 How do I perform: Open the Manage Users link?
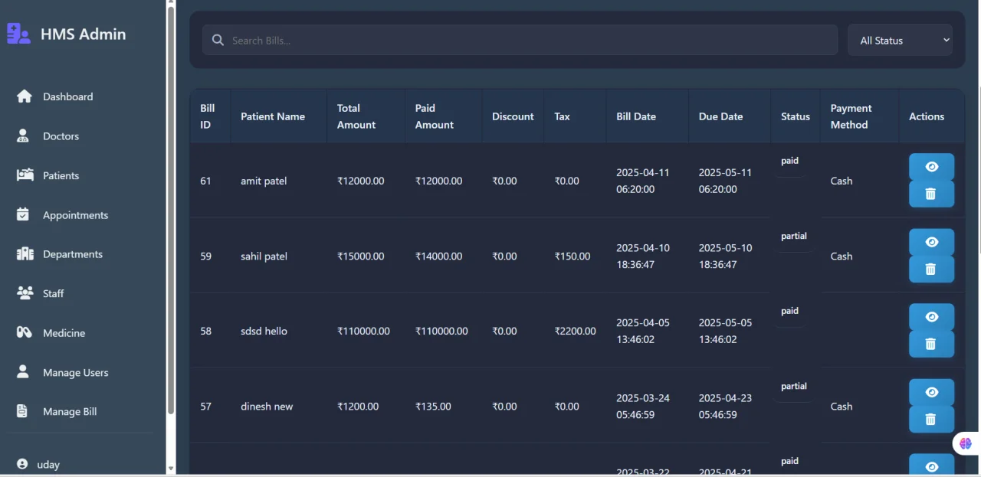pos(75,373)
